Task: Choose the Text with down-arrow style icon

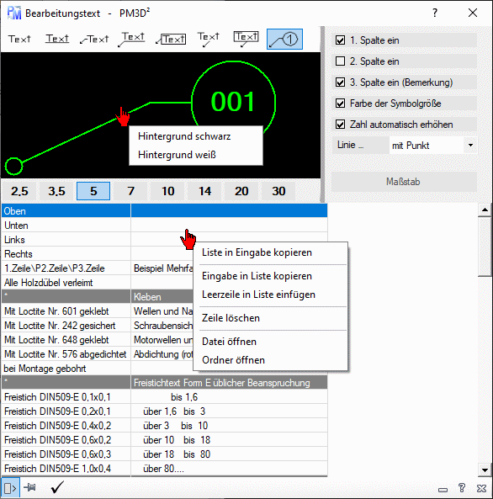Action: 208,40
